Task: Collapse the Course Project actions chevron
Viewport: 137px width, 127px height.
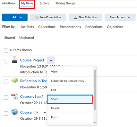Action: click(51, 60)
